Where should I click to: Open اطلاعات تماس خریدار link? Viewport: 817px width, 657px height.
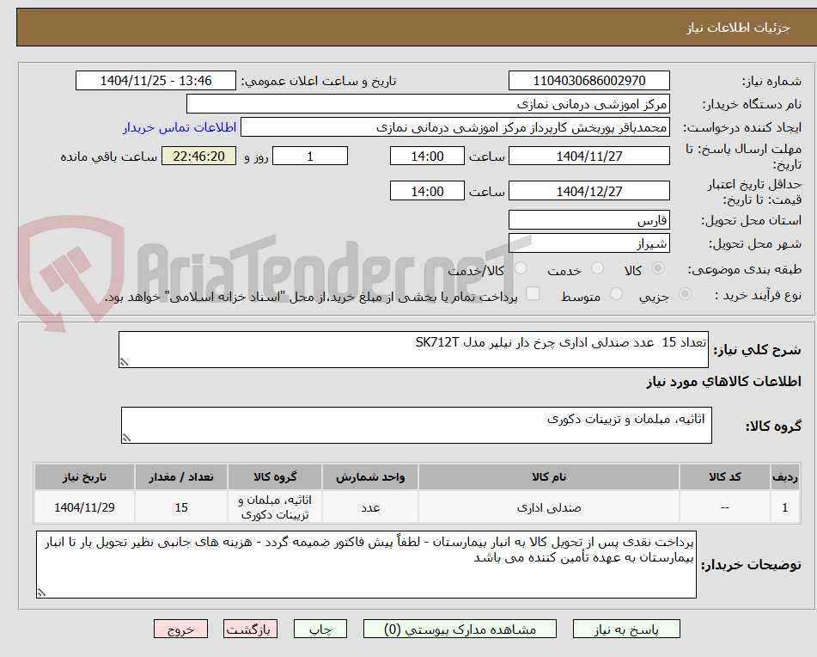pyautogui.click(x=180, y=128)
